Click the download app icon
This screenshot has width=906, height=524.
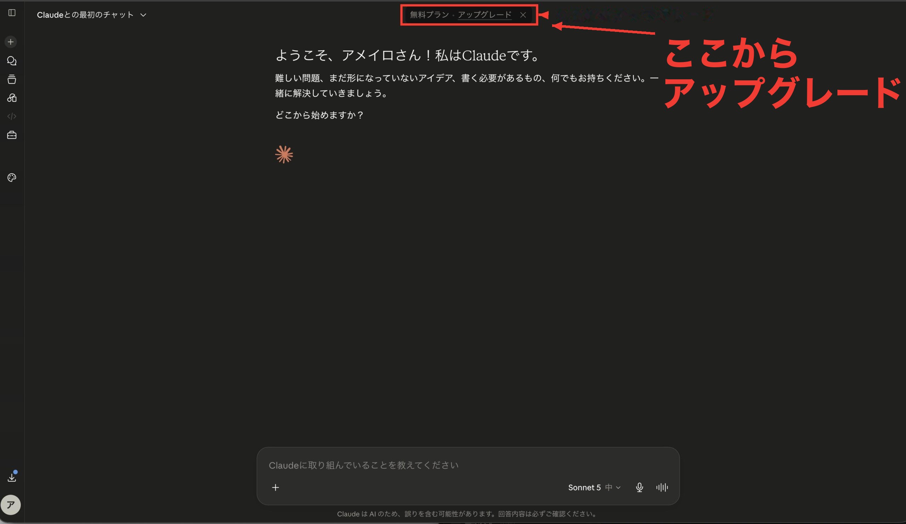pyautogui.click(x=12, y=477)
